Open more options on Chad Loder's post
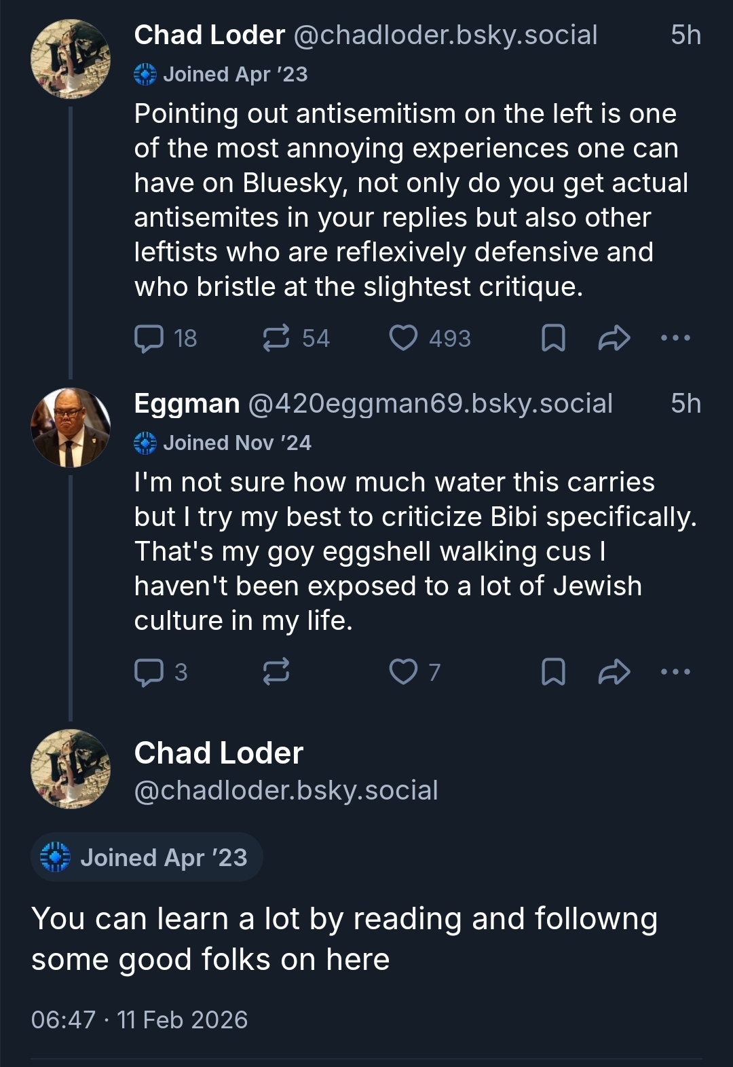 tap(675, 338)
